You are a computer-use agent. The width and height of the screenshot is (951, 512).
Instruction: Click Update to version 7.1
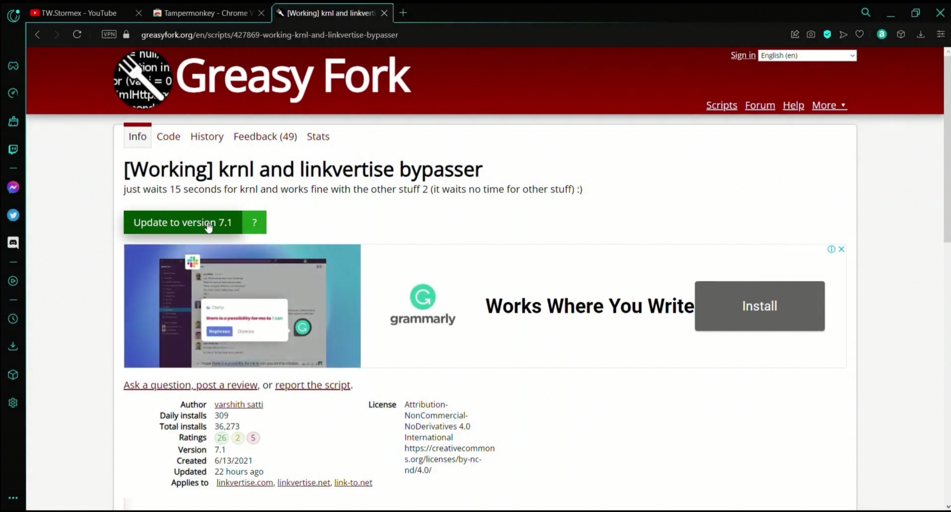(182, 222)
